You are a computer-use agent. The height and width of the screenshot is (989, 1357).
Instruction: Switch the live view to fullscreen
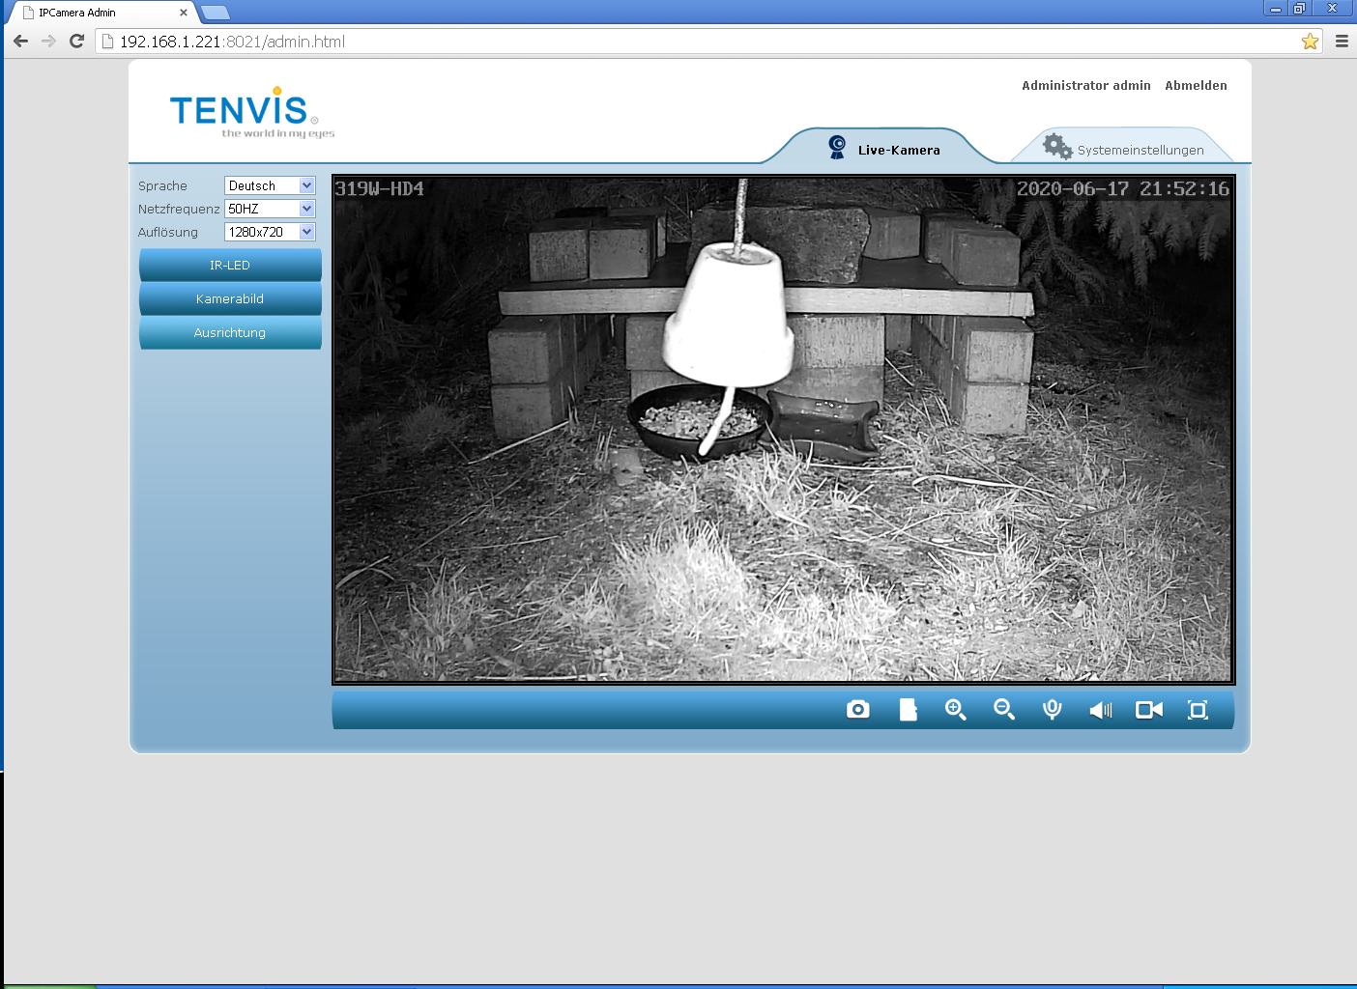point(1198,710)
